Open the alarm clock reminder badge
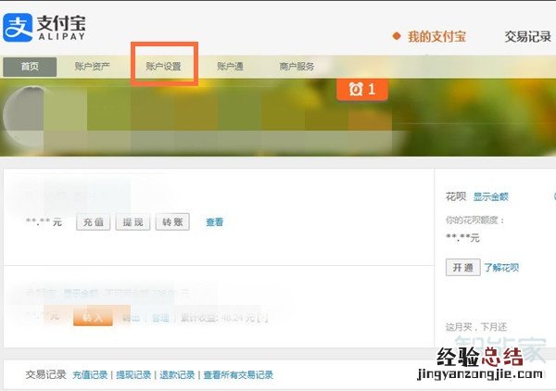The image size is (556, 391). [362, 89]
